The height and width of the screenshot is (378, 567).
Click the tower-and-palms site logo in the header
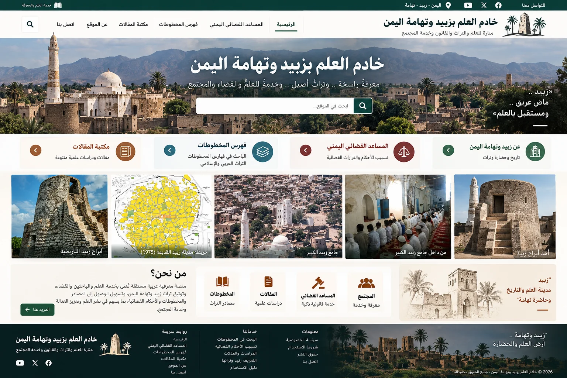tap(524, 24)
